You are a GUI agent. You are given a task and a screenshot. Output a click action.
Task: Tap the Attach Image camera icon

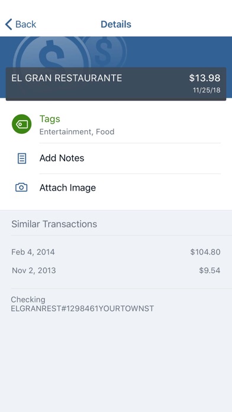21,187
